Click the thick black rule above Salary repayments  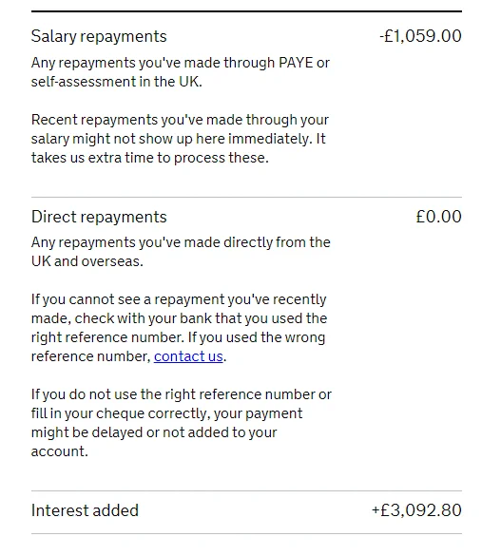click(246, 11)
